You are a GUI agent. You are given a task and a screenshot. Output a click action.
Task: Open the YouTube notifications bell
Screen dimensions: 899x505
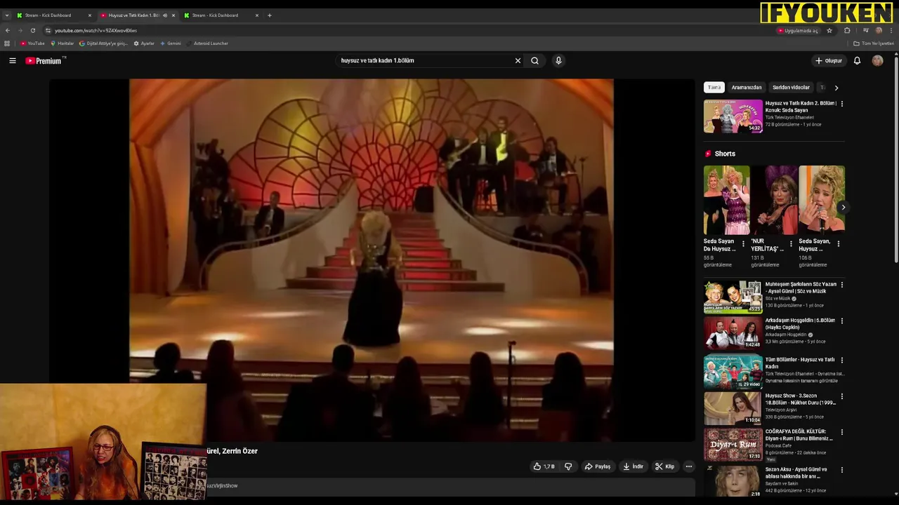pos(857,61)
